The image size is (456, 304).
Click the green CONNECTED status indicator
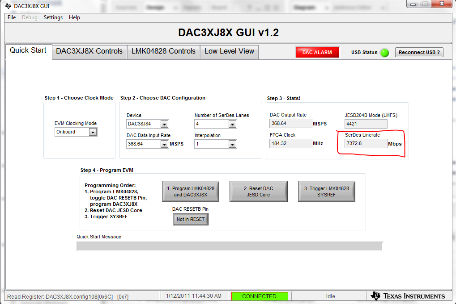260,296
